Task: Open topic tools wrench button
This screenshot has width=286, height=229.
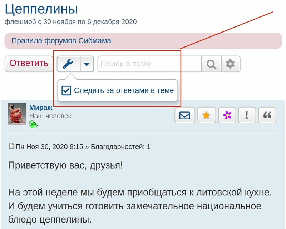Action: click(69, 64)
